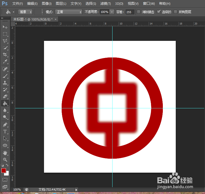
Task: Select the Eyedropper tool
Action: pyautogui.click(x=5, y=61)
